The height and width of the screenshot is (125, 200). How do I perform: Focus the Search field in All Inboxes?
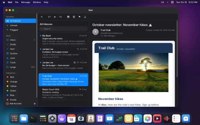(63, 29)
